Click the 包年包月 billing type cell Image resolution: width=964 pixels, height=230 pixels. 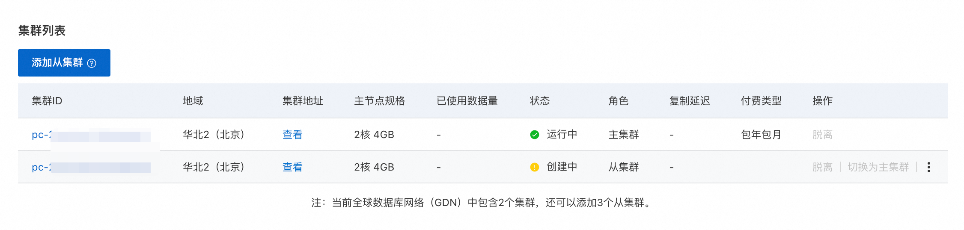pyautogui.click(x=761, y=135)
